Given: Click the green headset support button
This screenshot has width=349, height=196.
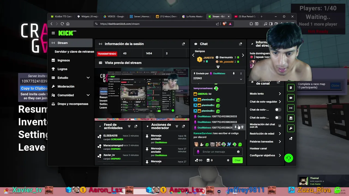Looking at the screenshot, I should point(288,158).
